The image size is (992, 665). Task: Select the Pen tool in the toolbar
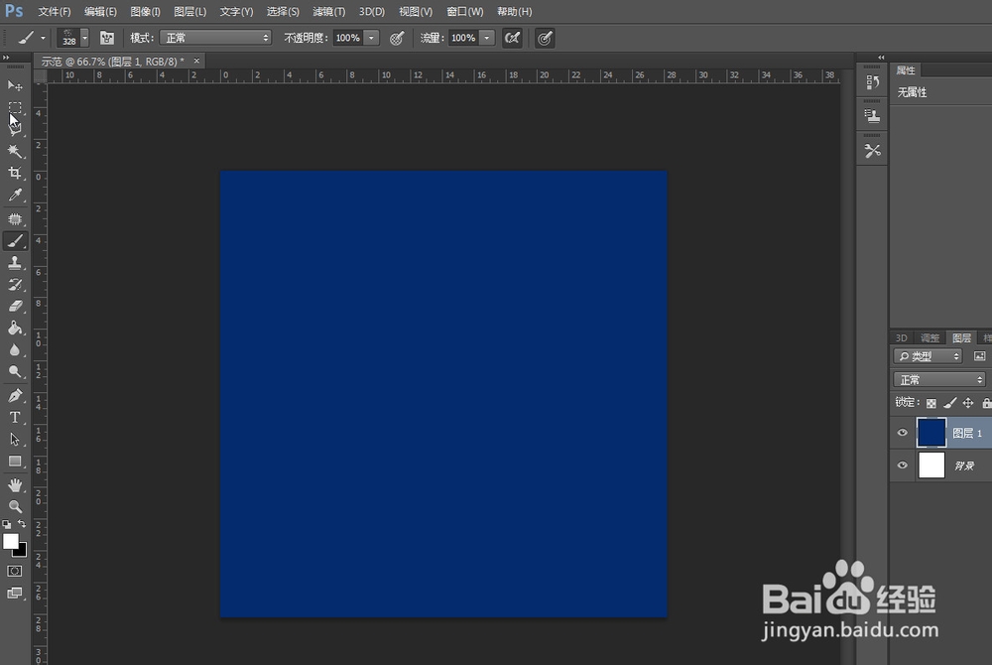coord(14,395)
